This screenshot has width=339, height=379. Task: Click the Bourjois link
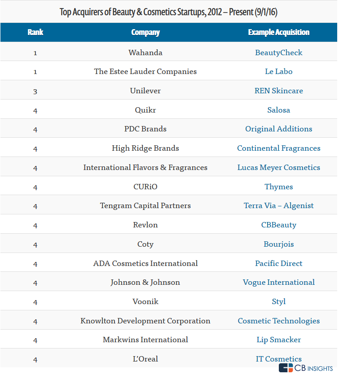pos(278,244)
